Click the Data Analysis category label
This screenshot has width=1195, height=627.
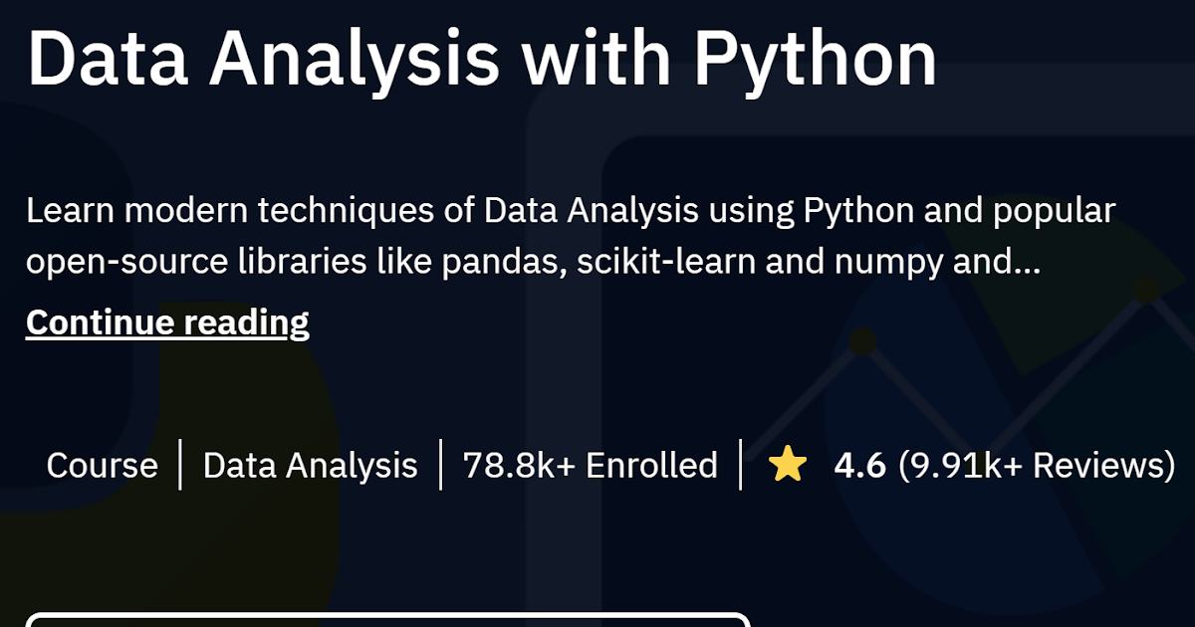coord(310,465)
